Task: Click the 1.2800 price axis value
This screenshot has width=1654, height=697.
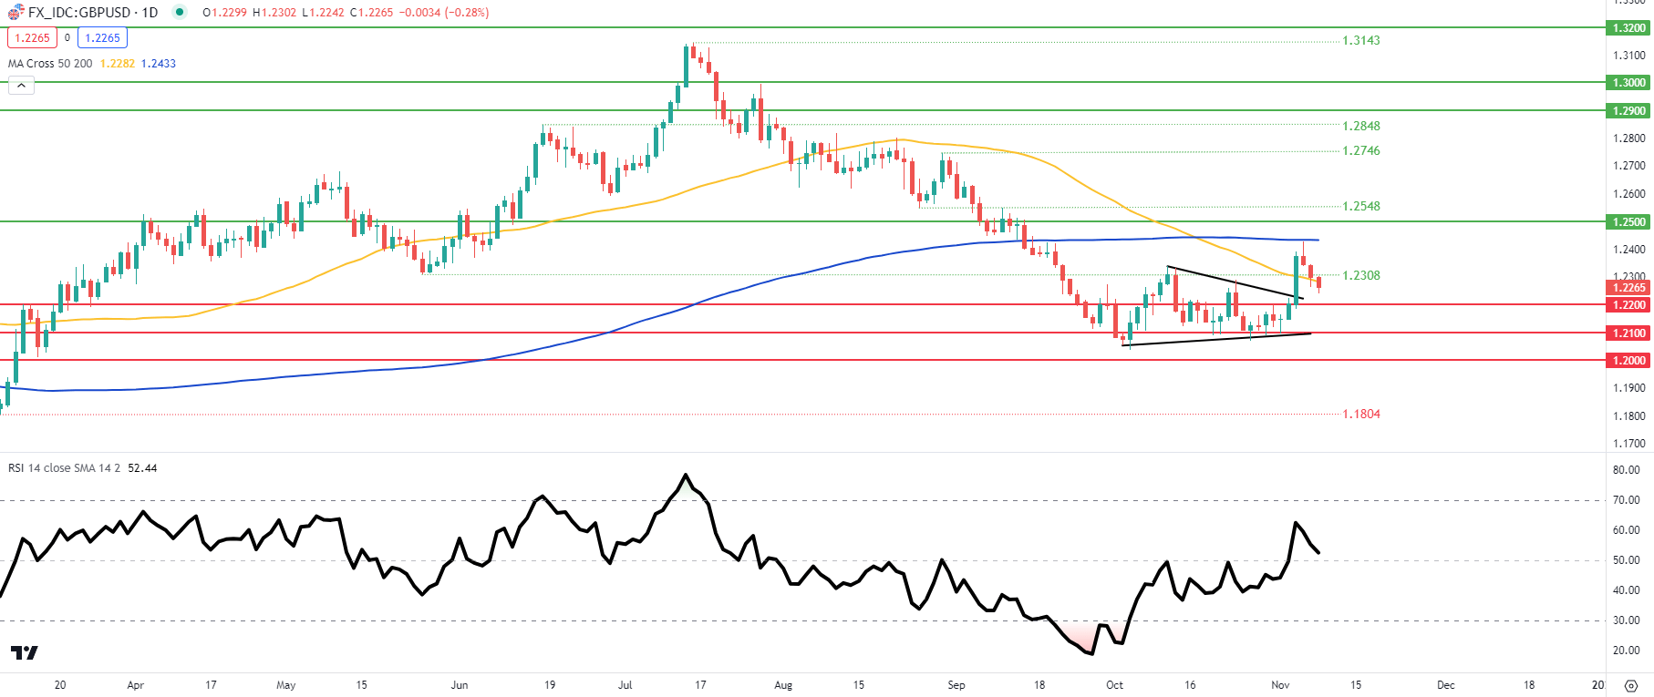Action: [1629, 138]
